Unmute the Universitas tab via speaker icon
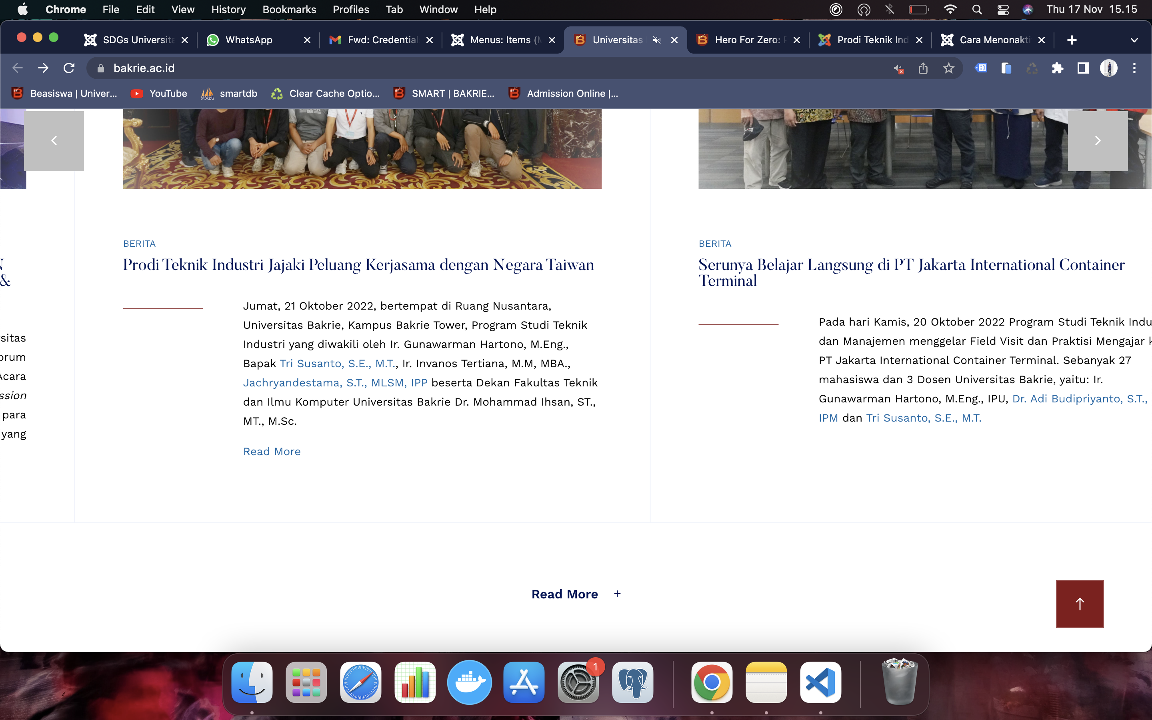Image resolution: width=1152 pixels, height=720 pixels. coord(656,40)
